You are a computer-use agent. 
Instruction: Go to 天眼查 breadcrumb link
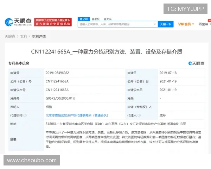[10, 36]
